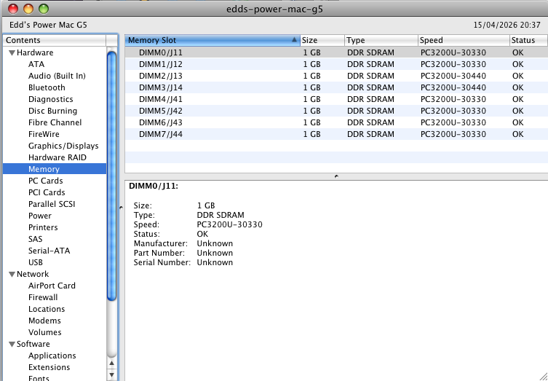Click the sidebar scrollbar blue thumb

tap(112, 176)
